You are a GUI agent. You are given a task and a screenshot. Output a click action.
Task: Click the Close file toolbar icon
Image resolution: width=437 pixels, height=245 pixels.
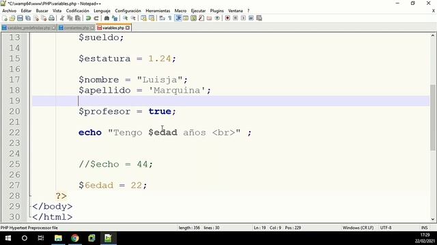click(x=36, y=18)
